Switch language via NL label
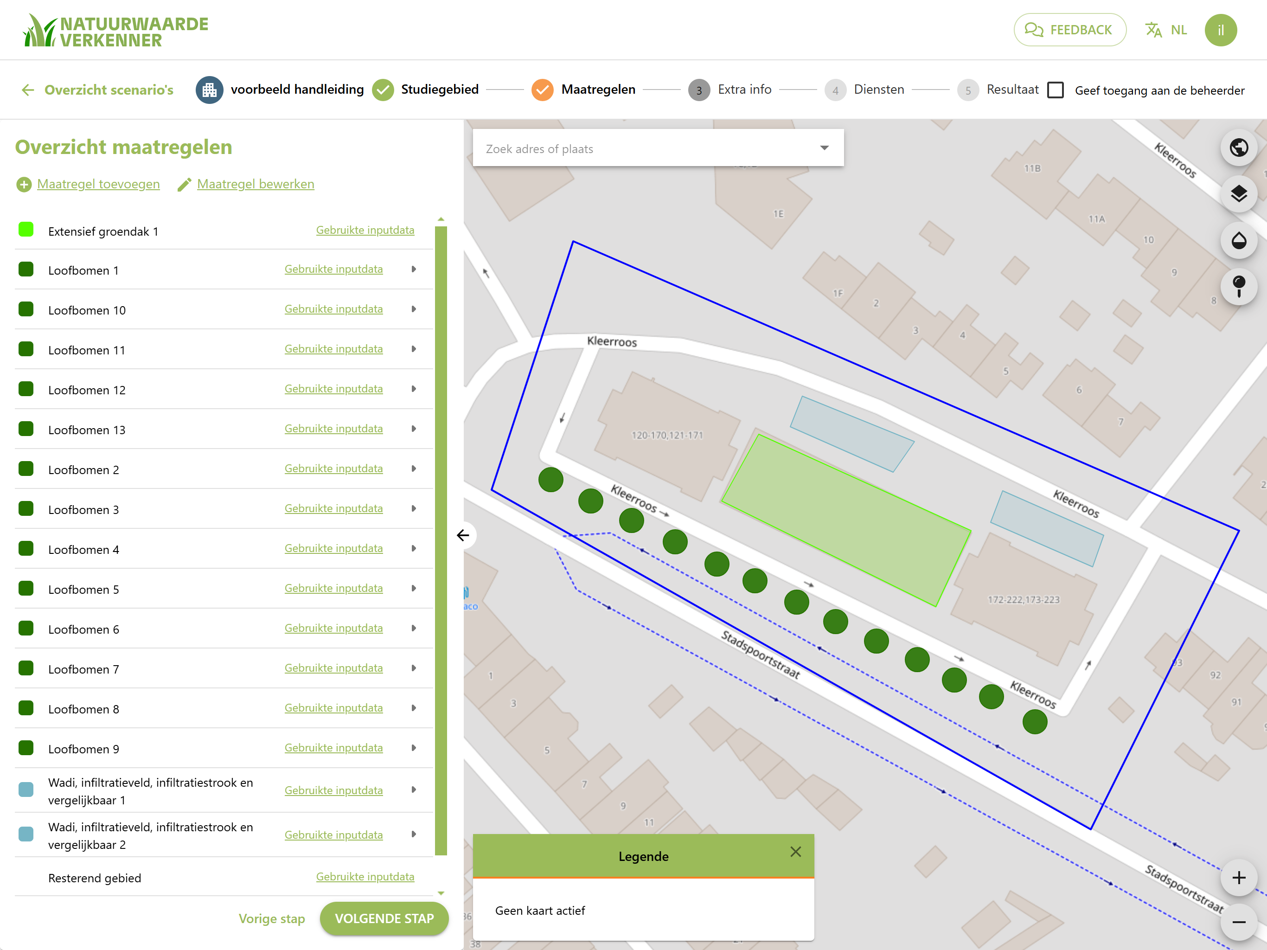Image resolution: width=1267 pixels, height=950 pixels. (1179, 30)
